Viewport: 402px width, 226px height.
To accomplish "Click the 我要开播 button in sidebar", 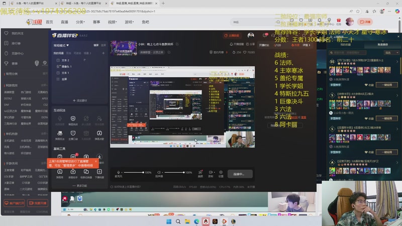I will (38, 203).
